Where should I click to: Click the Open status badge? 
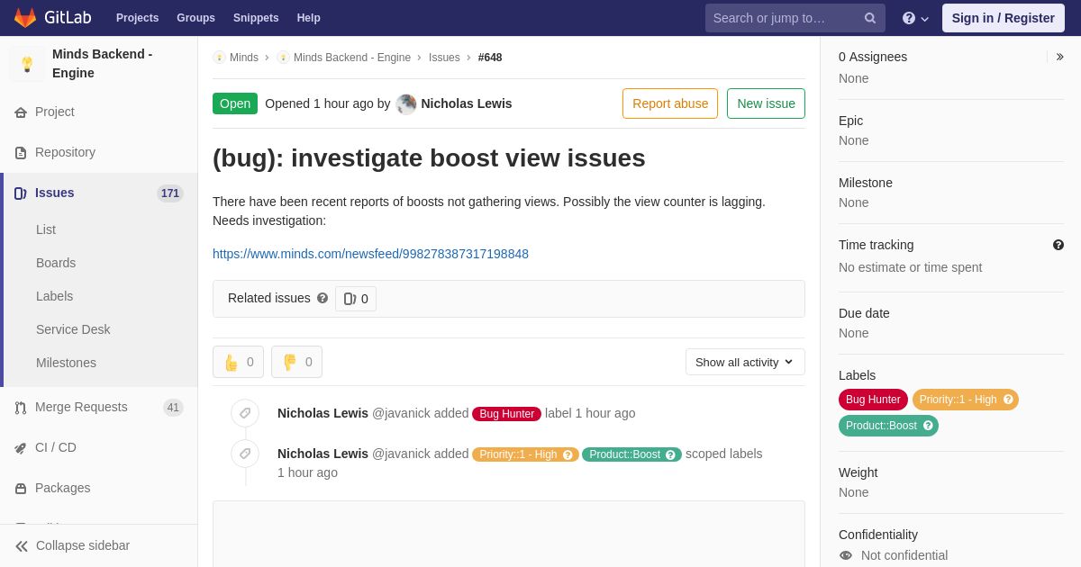[x=235, y=103]
